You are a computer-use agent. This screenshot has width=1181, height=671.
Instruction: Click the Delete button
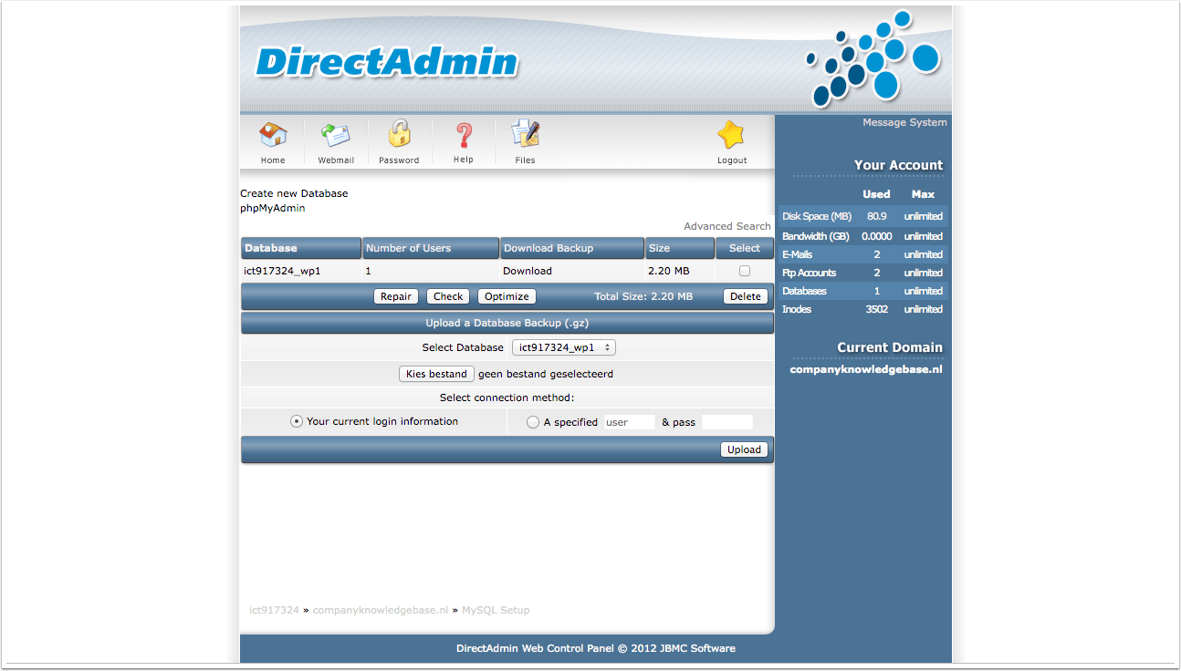(x=746, y=296)
